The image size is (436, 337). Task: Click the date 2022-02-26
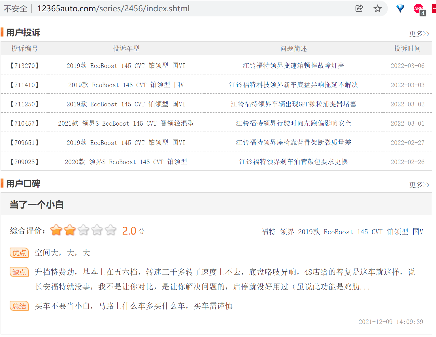[x=408, y=162]
